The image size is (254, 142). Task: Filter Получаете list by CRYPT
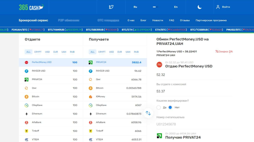click(102, 52)
